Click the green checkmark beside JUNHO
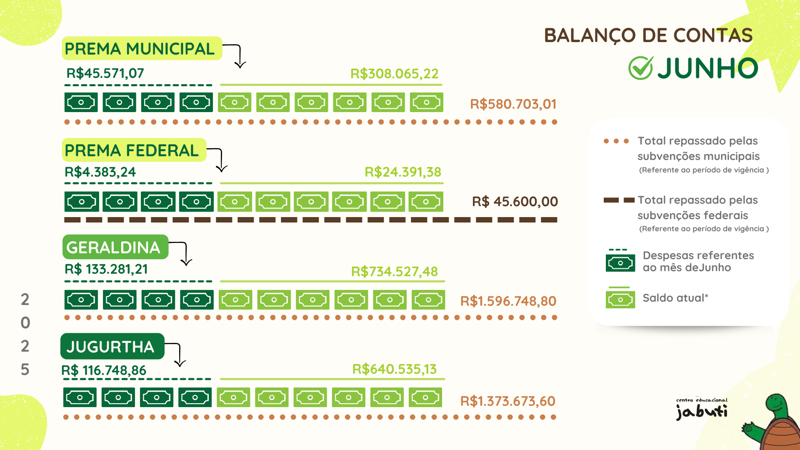This screenshot has width=800, height=450. click(x=640, y=68)
